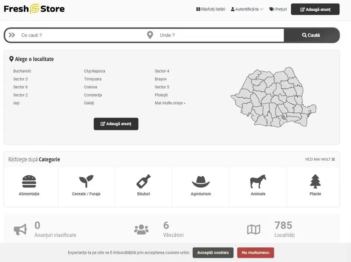Select the Cluj-Napoca city link
Screen dimensions: 351x262
[95, 71]
